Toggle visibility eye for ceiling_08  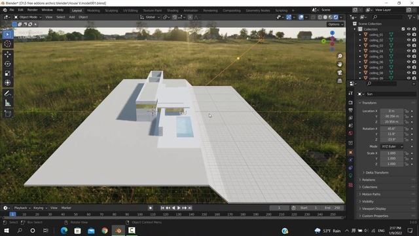(x=409, y=73)
